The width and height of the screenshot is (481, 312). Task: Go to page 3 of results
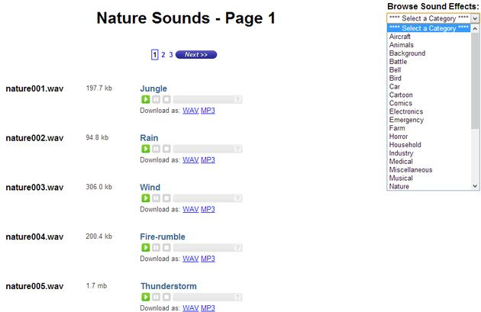point(171,55)
